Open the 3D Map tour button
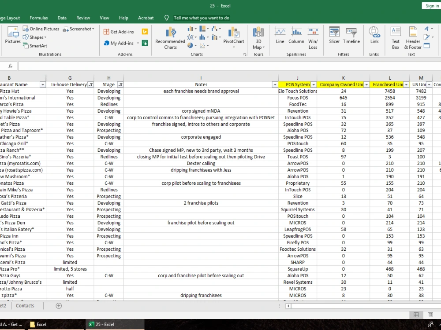 [258, 38]
